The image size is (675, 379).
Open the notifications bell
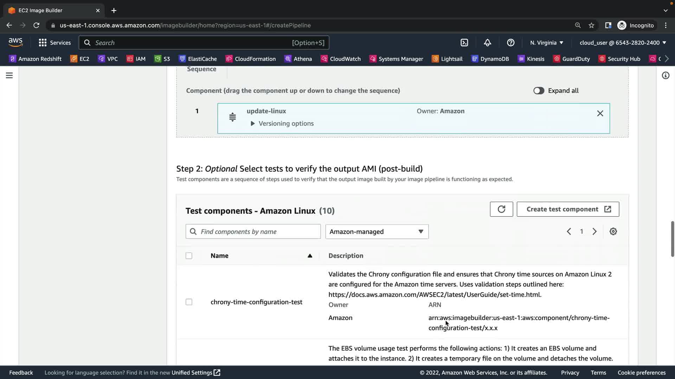pos(487,43)
